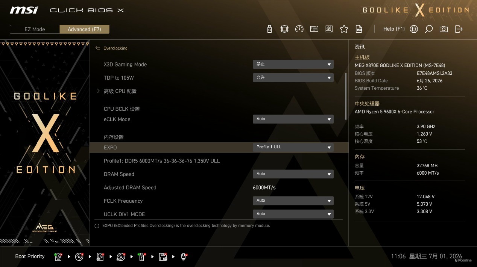Viewport: 477px width, 267px height.
Task: Open TDP to 105W dropdown
Action: tap(293, 77)
